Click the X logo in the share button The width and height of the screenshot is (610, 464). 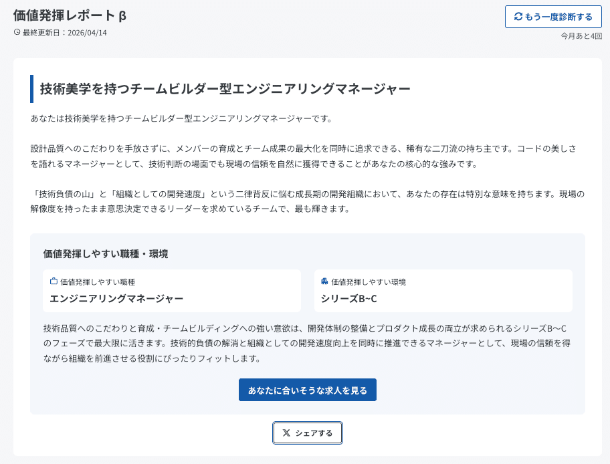[286, 433]
